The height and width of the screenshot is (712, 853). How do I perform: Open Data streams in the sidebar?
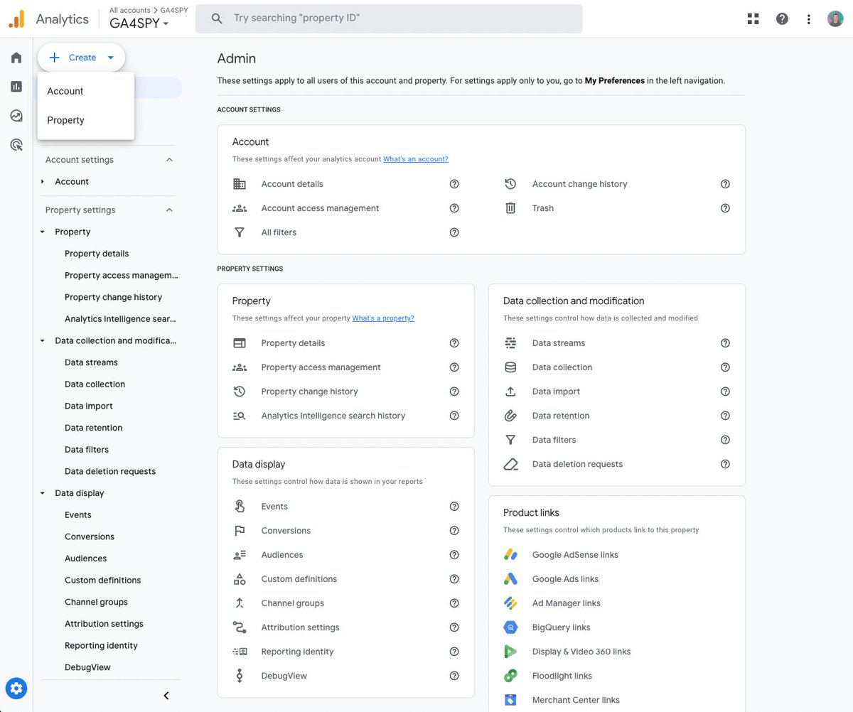[91, 362]
